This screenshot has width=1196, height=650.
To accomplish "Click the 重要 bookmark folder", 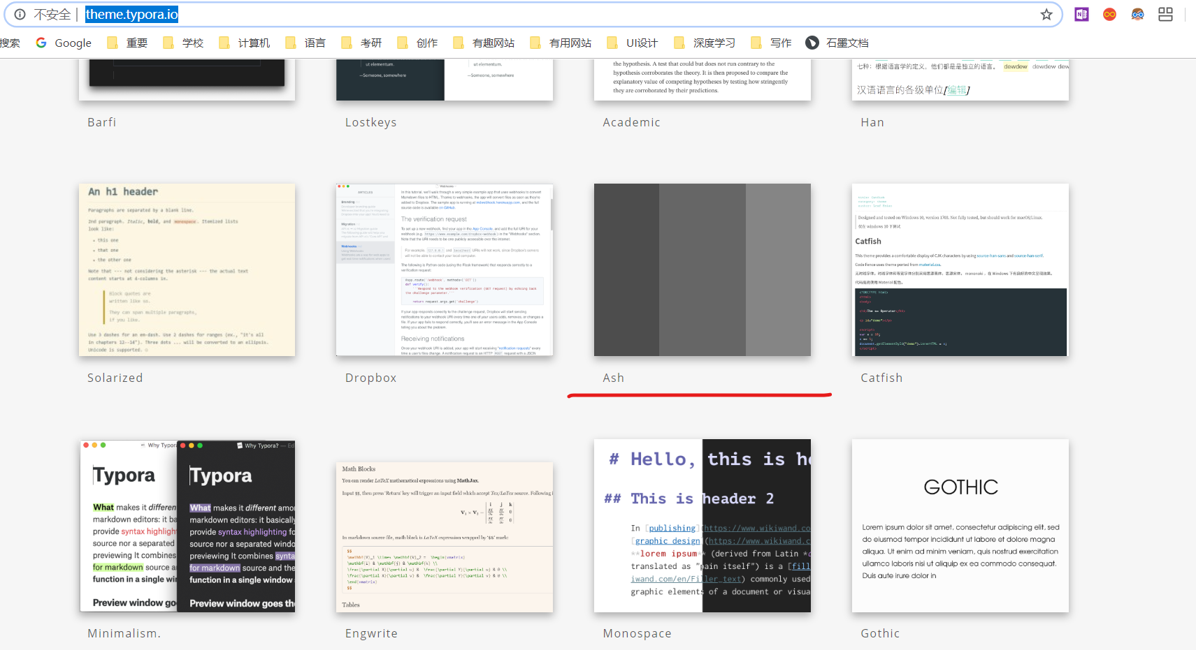I will [x=136, y=43].
